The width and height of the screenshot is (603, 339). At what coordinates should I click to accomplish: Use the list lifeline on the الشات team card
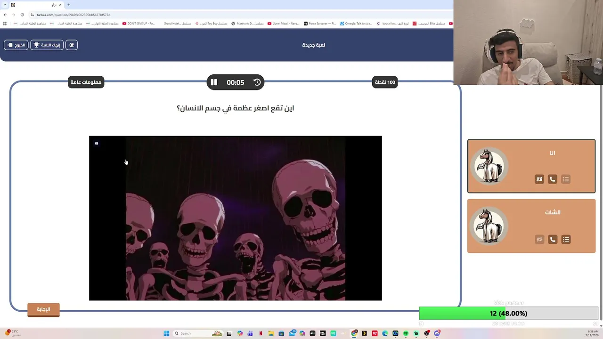click(x=566, y=239)
